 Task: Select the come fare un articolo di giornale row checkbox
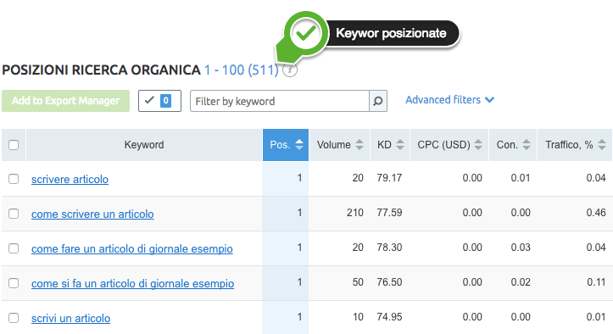pyautogui.click(x=14, y=248)
